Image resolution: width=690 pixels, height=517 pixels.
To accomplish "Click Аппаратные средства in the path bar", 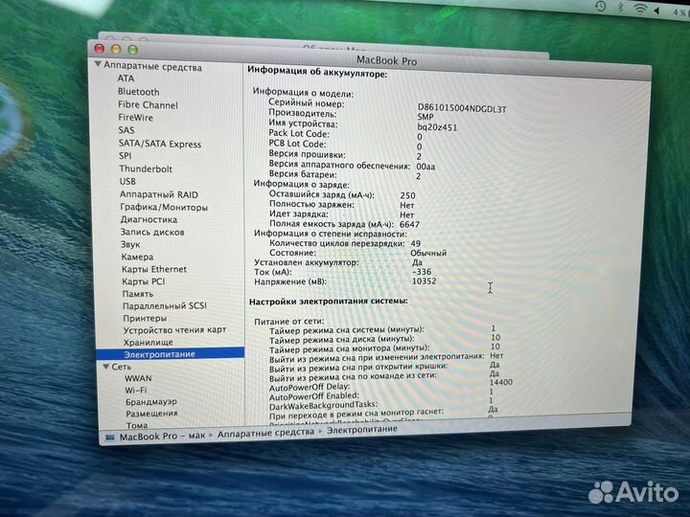I will coord(265,433).
